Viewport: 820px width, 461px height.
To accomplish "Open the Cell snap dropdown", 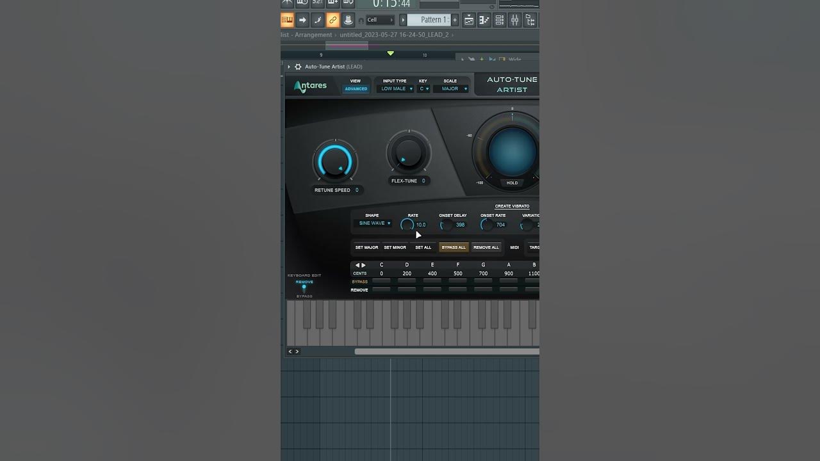I will click(x=380, y=20).
